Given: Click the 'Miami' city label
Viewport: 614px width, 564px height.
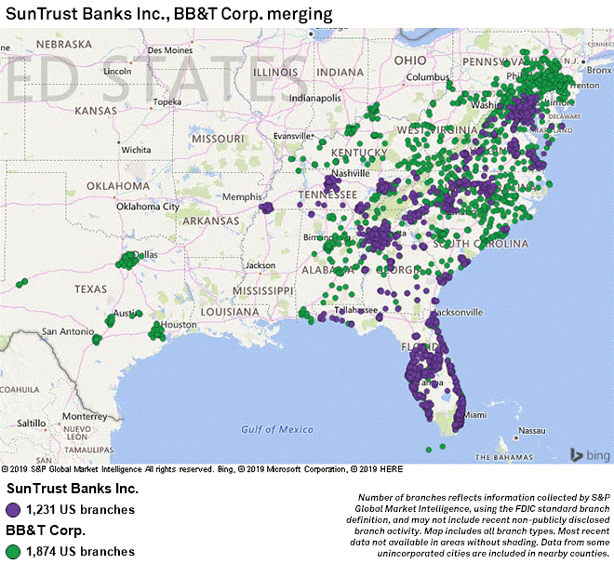Looking at the screenshot, I should coord(475,415).
